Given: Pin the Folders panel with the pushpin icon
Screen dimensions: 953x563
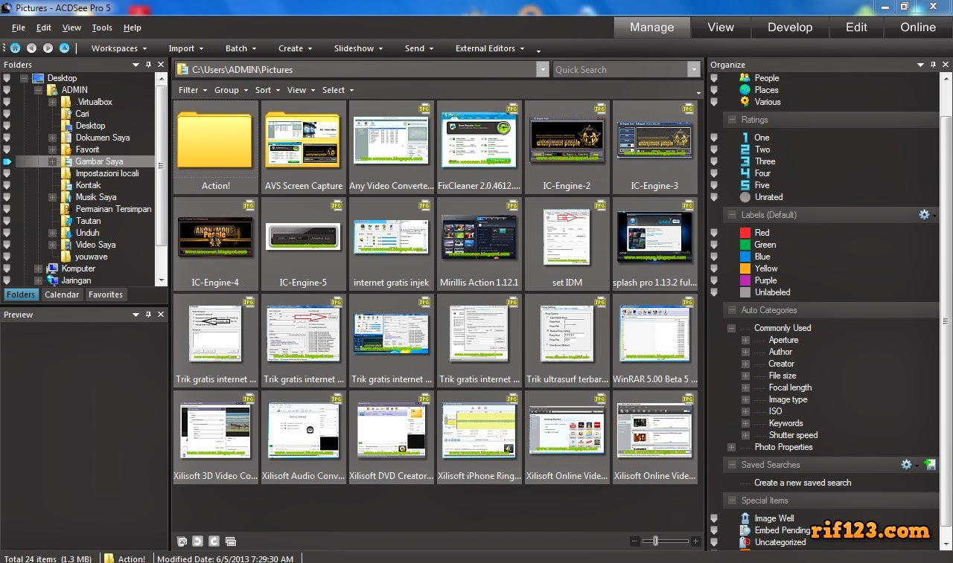Looking at the screenshot, I should (x=148, y=65).
